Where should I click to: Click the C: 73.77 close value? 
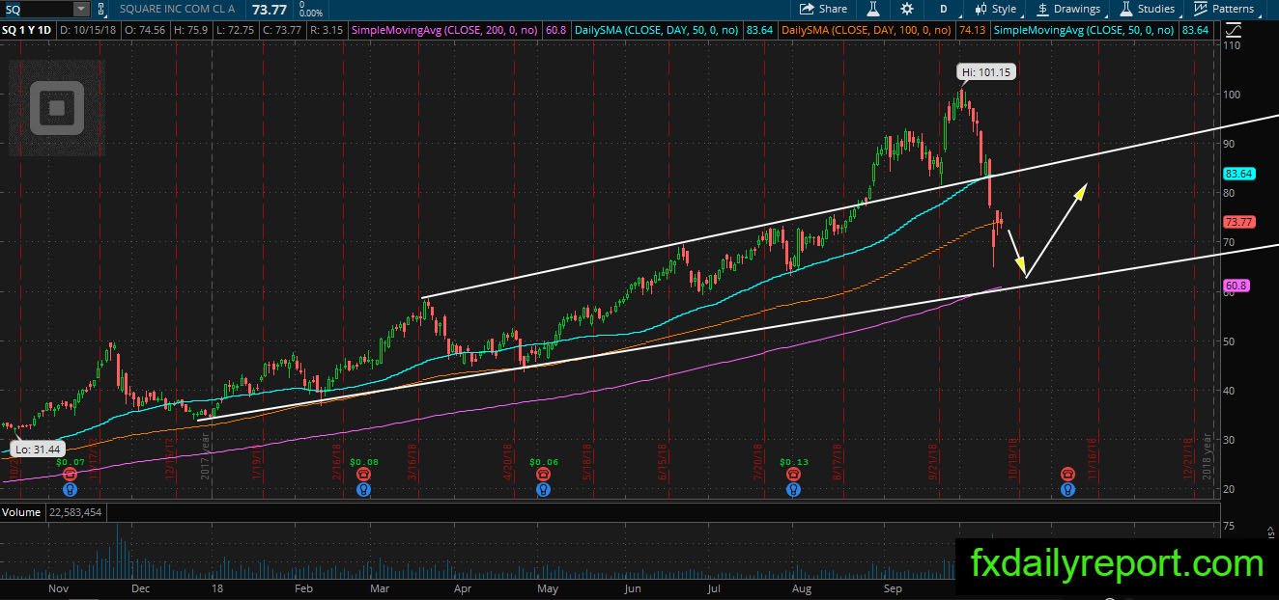[x=280, y=31]
